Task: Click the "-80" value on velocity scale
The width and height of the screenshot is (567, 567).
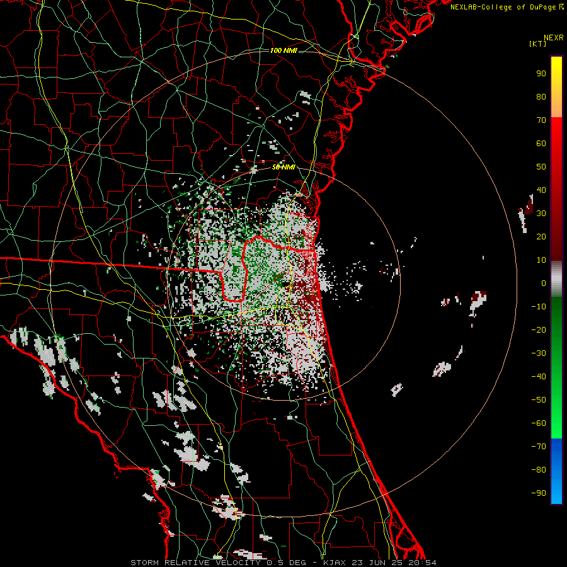Action: click(539, 470)
